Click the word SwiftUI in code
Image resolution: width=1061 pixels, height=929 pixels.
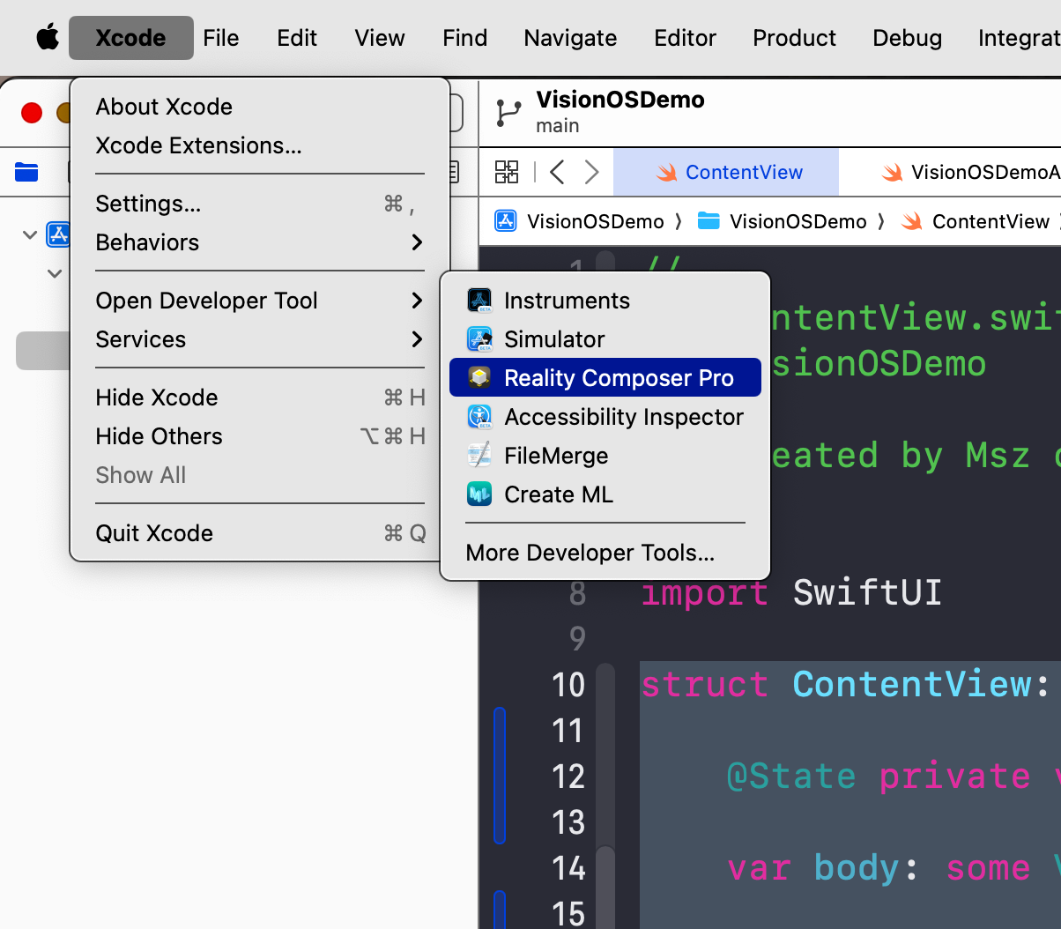(x=867, y=592)
